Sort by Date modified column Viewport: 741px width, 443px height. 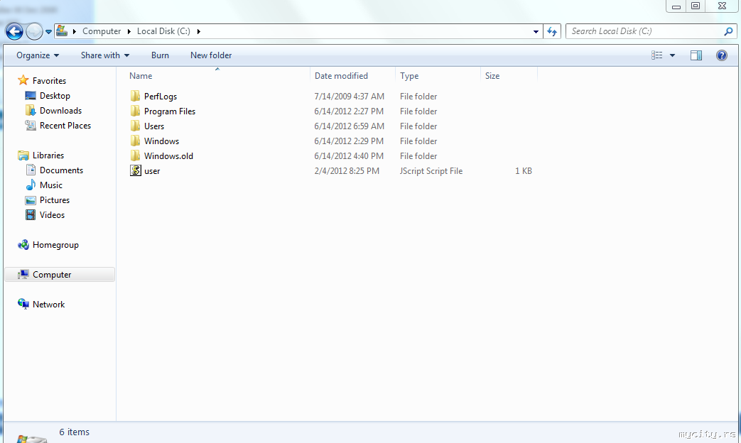coord(352,75)
